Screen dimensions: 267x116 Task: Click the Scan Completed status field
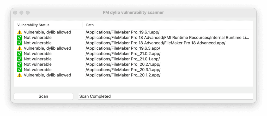[165, 96]
